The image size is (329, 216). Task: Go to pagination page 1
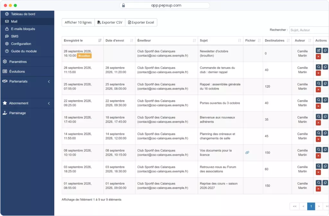point(311,206)
